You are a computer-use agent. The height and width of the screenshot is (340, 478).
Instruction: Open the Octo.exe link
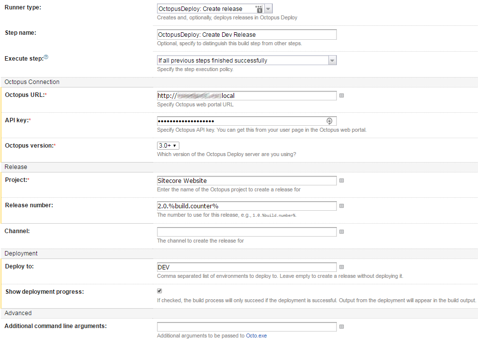pos(256,336)
